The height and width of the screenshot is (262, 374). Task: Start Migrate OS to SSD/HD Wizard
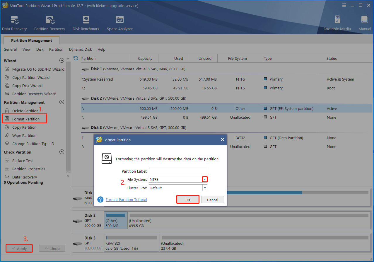click(34, 69)
